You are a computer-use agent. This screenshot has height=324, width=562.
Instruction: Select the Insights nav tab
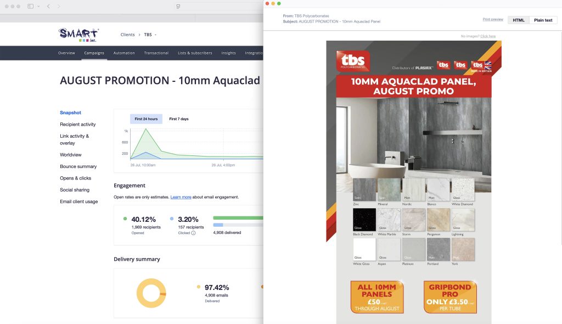pos(229,53)
